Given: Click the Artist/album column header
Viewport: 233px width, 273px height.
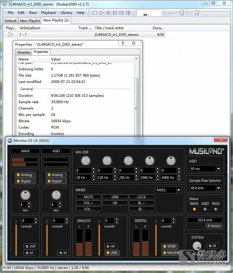Looking at the screenshot, I should (x=47, y=28).
